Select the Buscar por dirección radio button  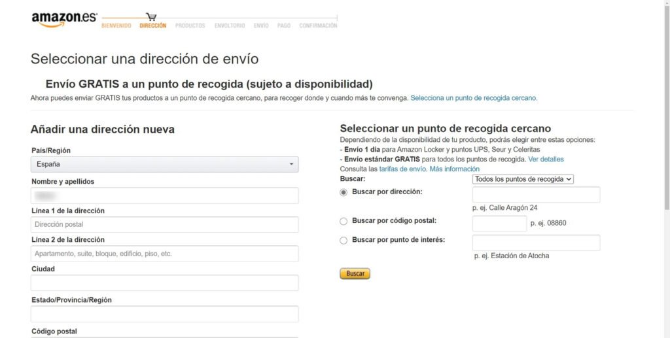pyautogui.click(x=344, y=192)
